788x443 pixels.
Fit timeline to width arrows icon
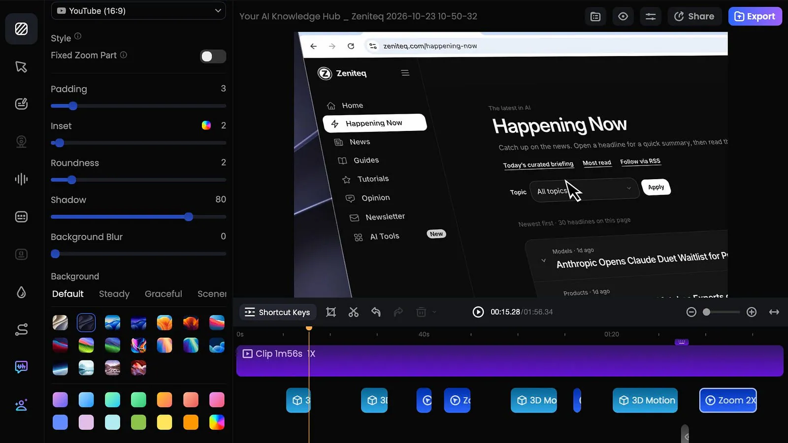[x=774, y=312]
